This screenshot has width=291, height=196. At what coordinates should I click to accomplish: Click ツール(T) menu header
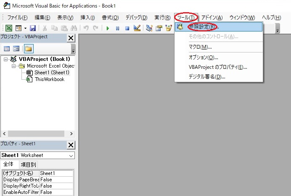[186, 18]
